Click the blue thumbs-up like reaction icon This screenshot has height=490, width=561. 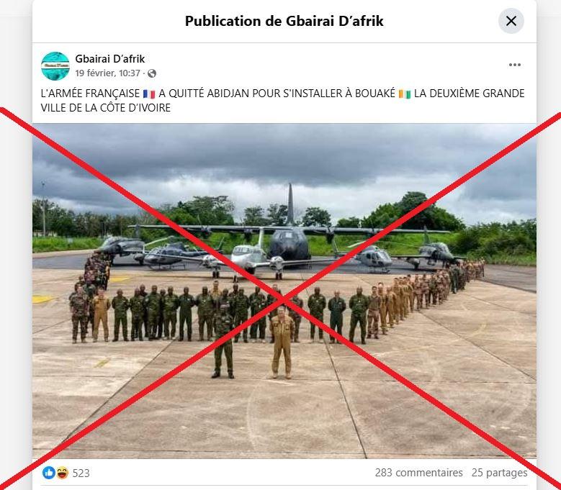click(x=49, y=473)
